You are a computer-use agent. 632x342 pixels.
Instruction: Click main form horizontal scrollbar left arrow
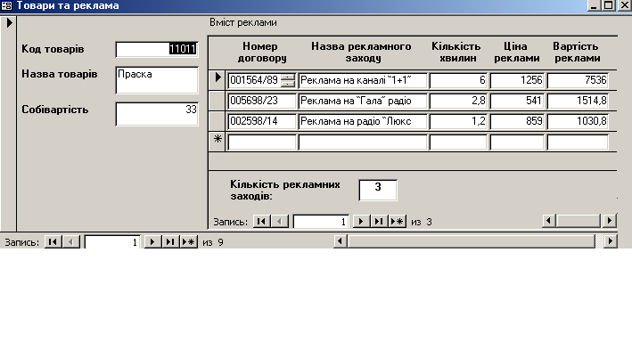pyautogui.click(x=340, y=240)
